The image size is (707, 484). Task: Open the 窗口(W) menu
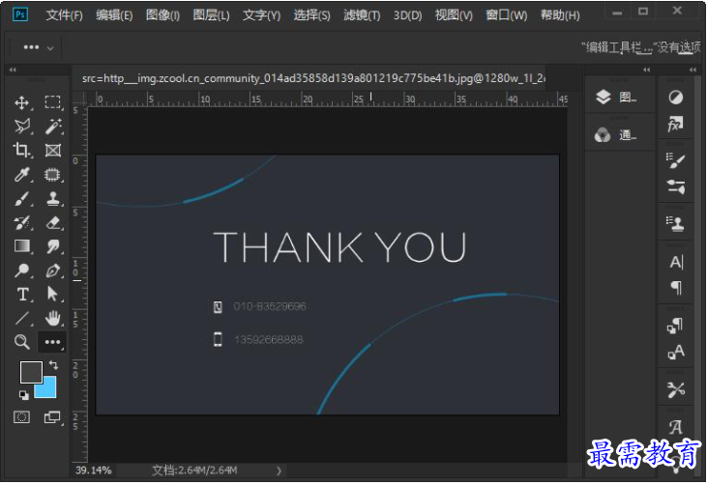pos(507,15)
